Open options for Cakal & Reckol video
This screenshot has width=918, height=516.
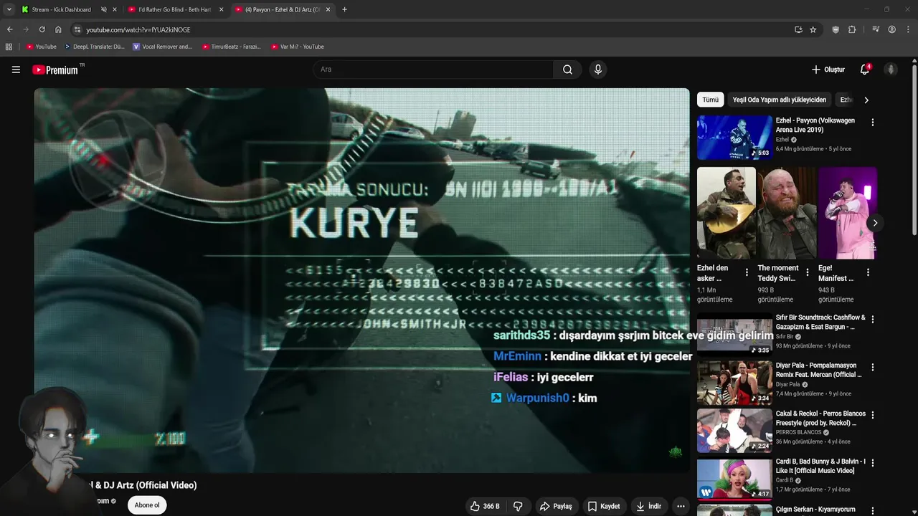coord(873,416)
